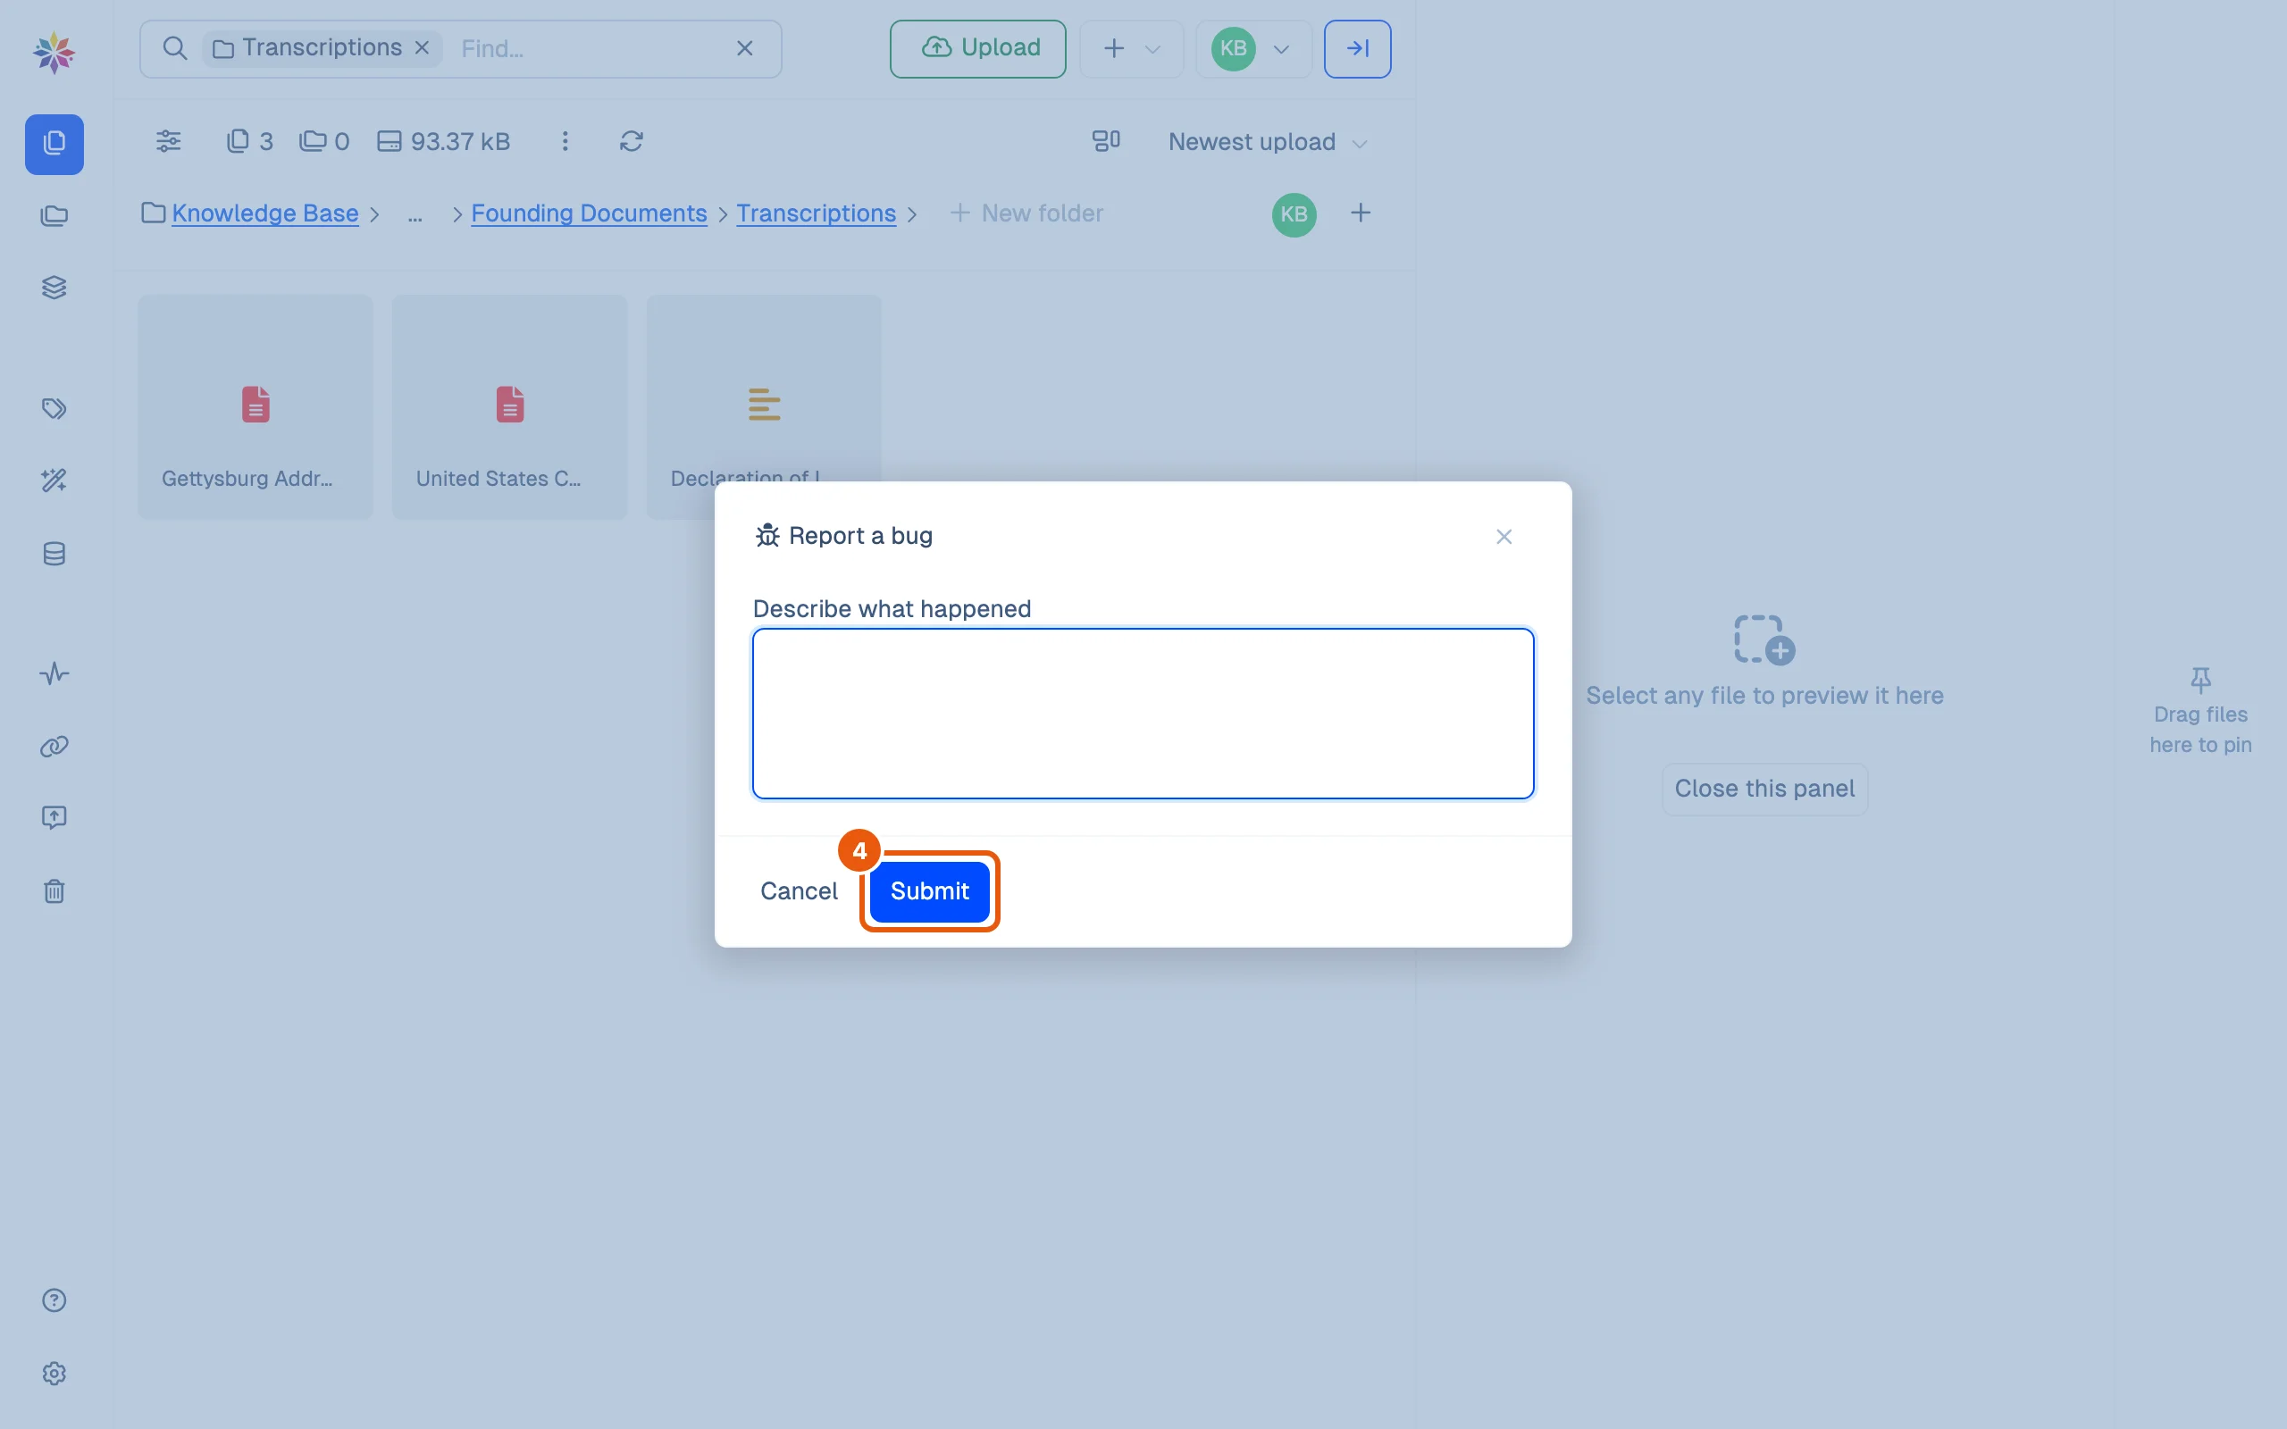Select the Gettysburg Addr... file card
2287x1429 pixels.
click(x=256, y=406)
